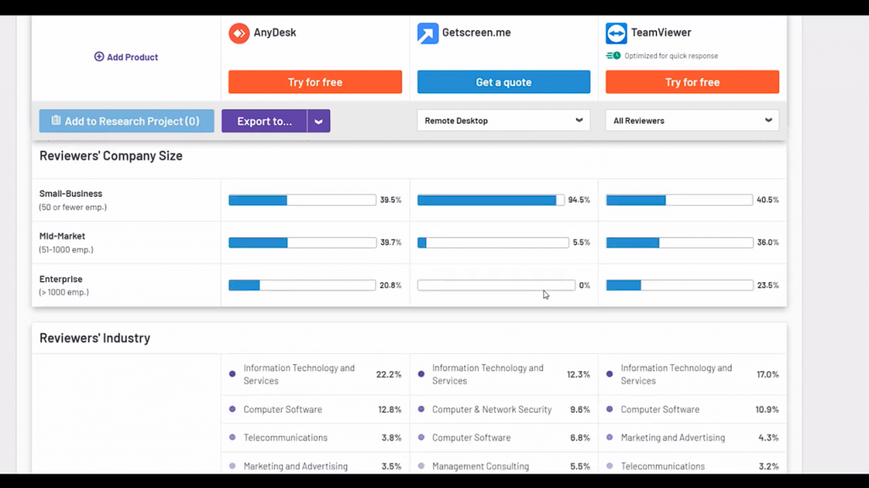
Task: Click Computer & Network Security entry
Action: (492, 409)
